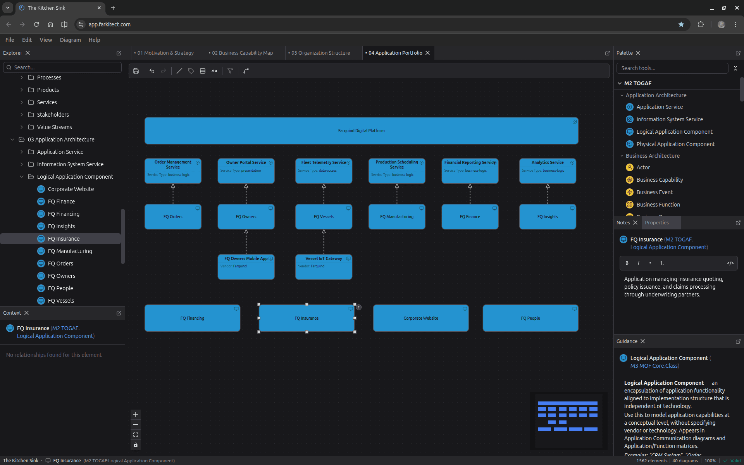Click the redo toolbar icon
The image size is (744, 465).
pyautogui.click(x=164, y=71)
